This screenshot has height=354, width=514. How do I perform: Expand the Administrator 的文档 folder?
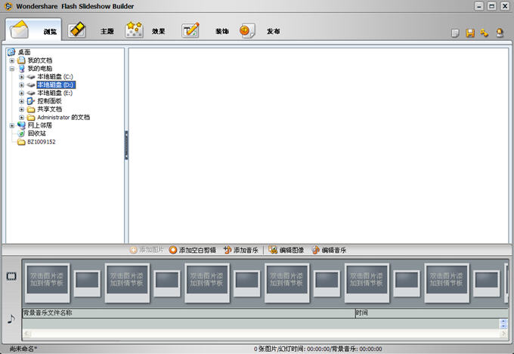pos(21,118)
